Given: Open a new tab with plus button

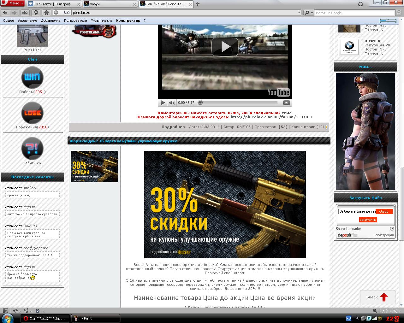Looking at the screenshot, I should tap(198, 4).
